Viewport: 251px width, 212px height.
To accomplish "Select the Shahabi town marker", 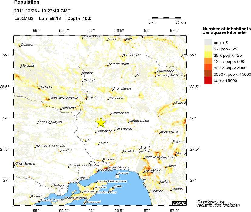I will pyautogui.click(x=39, y=89).
